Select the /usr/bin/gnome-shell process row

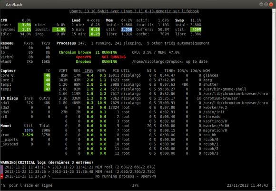click(152, 89)
